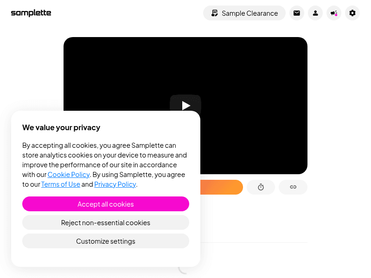Open the Sample Clearance button
371x278 pixels.
click(x=244, y=13)
